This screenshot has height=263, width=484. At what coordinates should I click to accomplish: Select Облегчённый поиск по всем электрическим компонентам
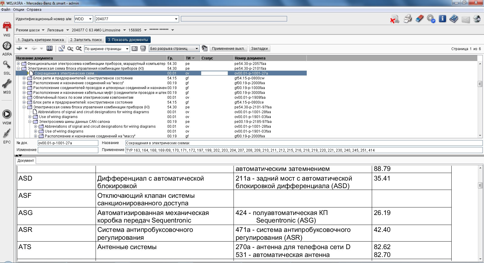tap(83, 98)
